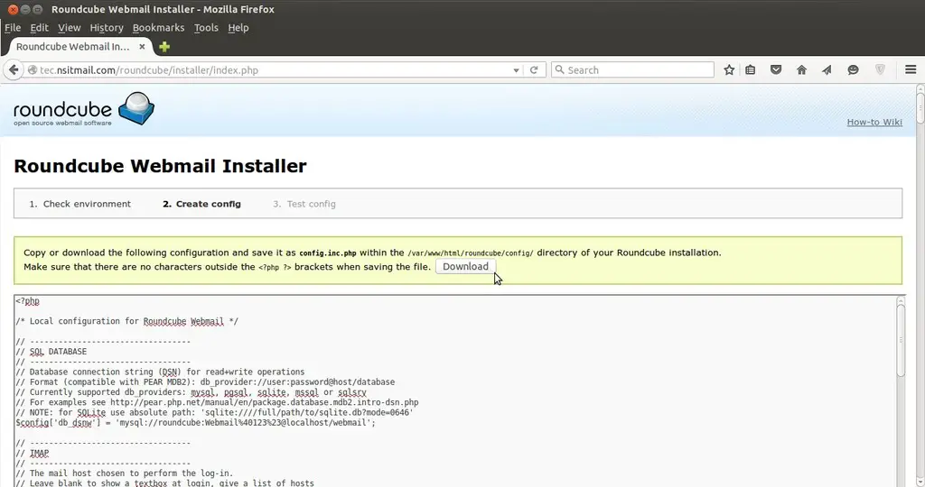The image size is (925, 487).
Task: Click the shield icon in toolbar
Action: (x=880, y=70)
